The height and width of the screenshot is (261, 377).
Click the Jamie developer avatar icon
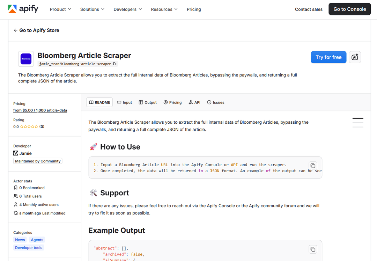pyautogui.click(x=16, y=153)
